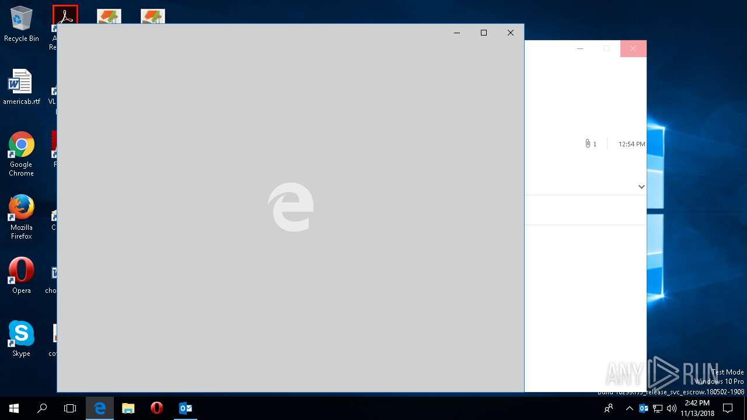Launch Mozilla Firefox from desktop
Viewport: 747px width, 420px height.
click(22, 217)
